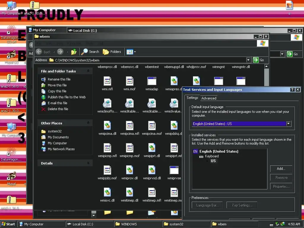The height and width of the screenshot is (228, 304).
Task: Click Publish this file to the Web
Action: [x=66, y=97]
